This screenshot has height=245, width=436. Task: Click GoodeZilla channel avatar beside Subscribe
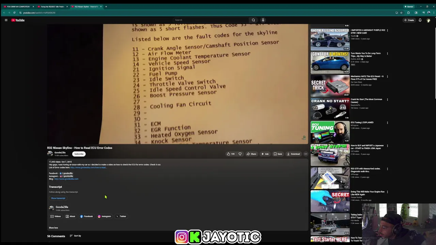(50, 154)
